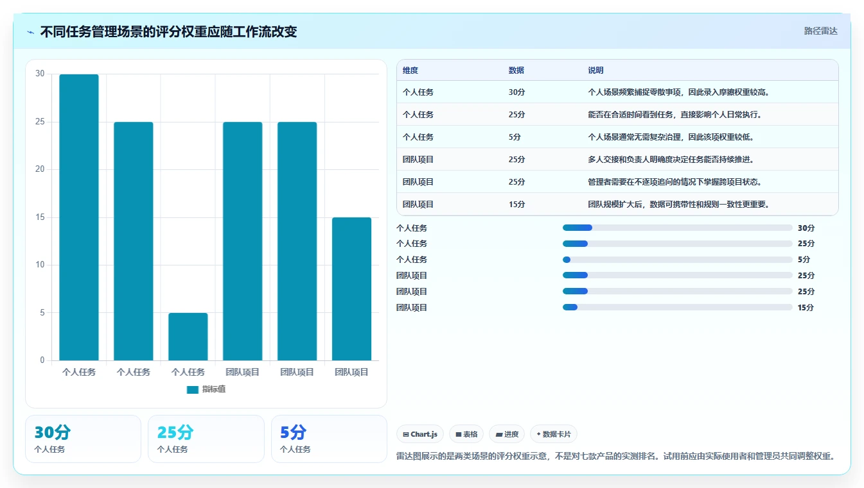This screenshot has height=488, width=864.
Task: Click the y-axis label 10
Action: coord(40,265)
